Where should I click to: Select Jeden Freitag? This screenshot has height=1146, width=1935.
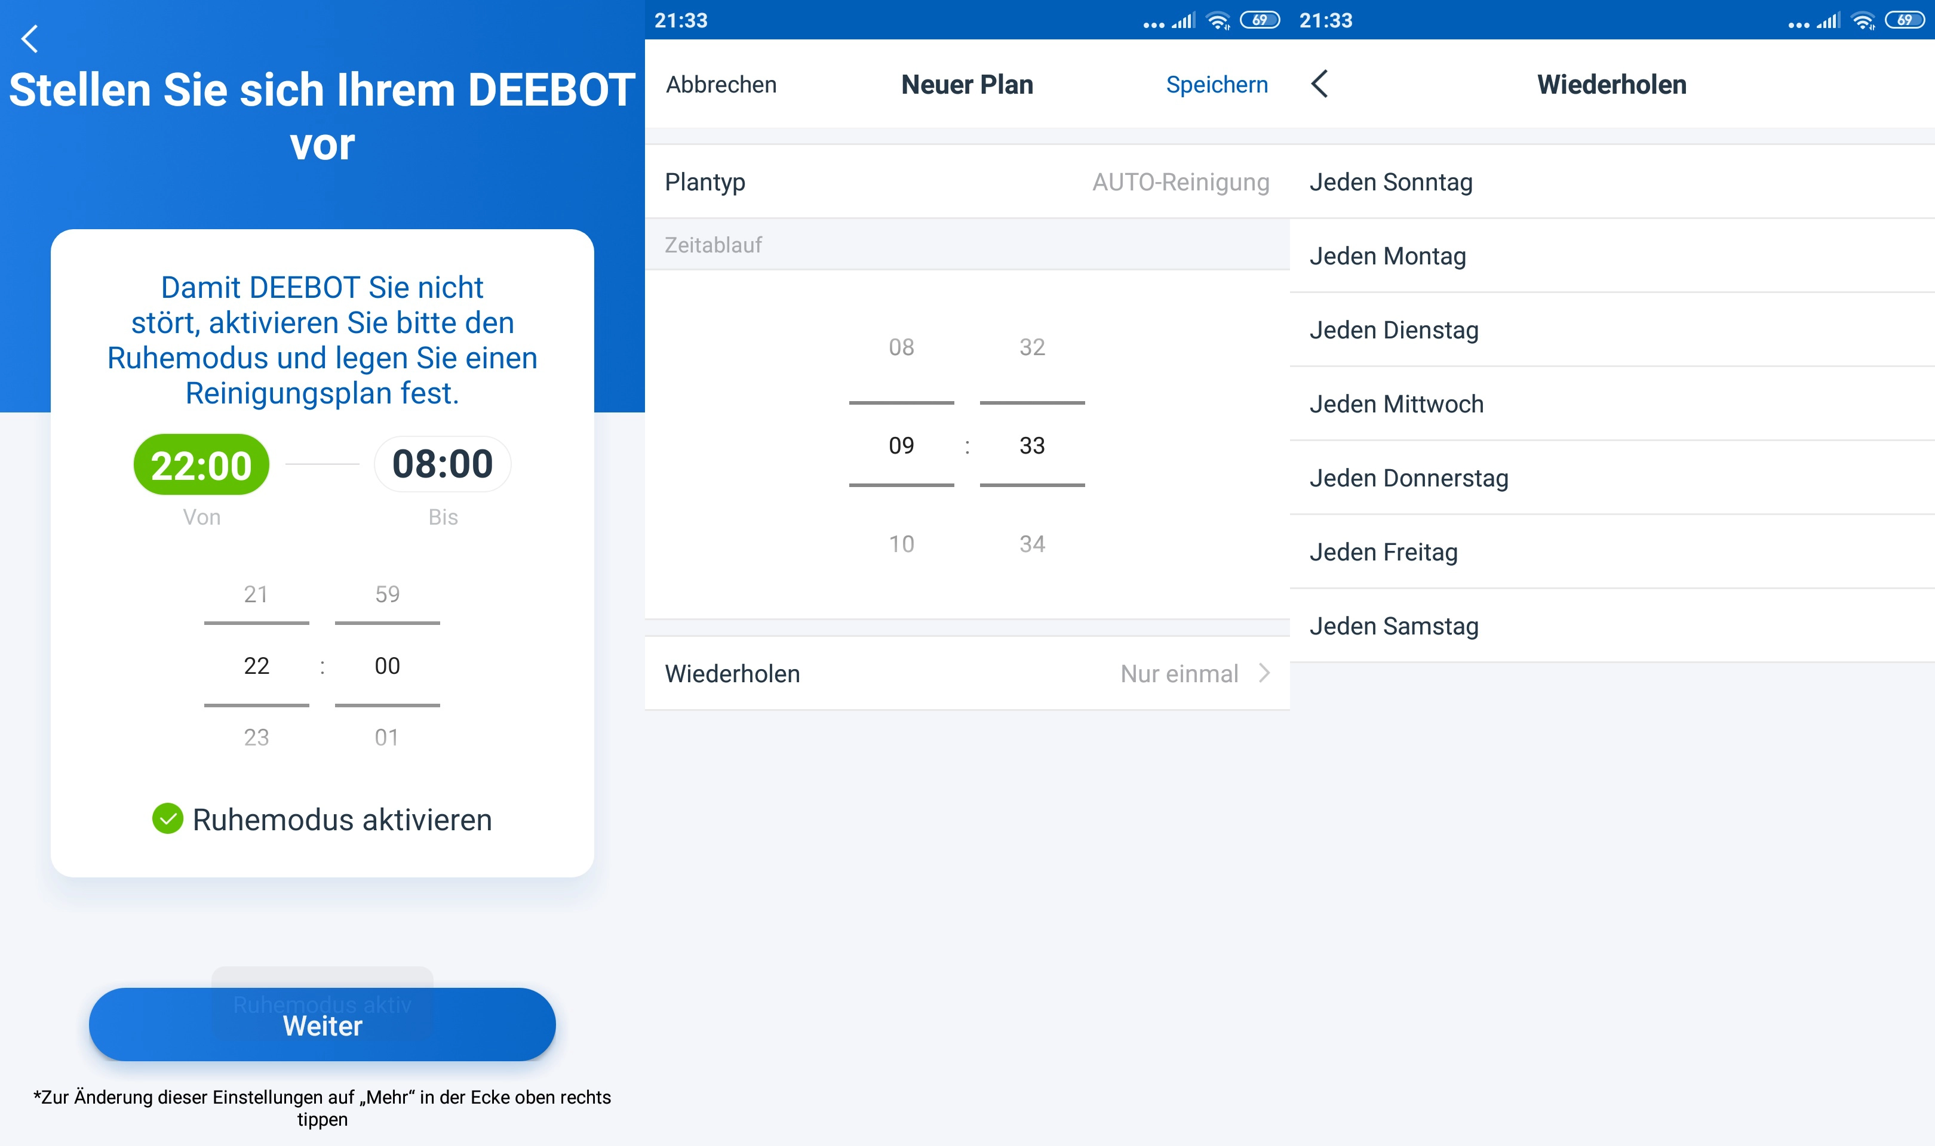tap(1612, 552)
